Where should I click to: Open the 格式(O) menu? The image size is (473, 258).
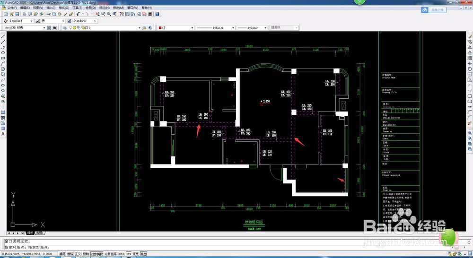point(64,8)
